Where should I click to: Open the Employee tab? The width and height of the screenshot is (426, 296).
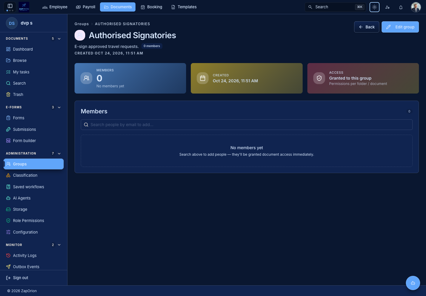55,7
